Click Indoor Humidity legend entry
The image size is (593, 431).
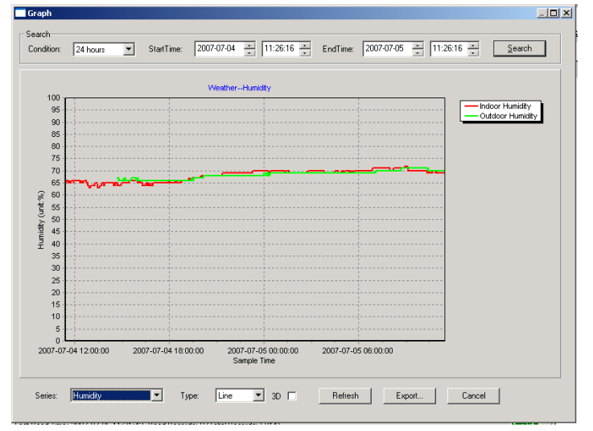pos(498,106)
